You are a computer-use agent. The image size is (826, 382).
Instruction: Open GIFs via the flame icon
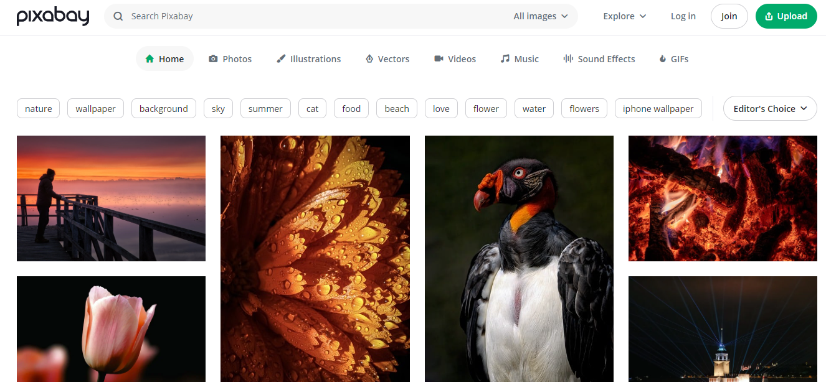[663, 59]
